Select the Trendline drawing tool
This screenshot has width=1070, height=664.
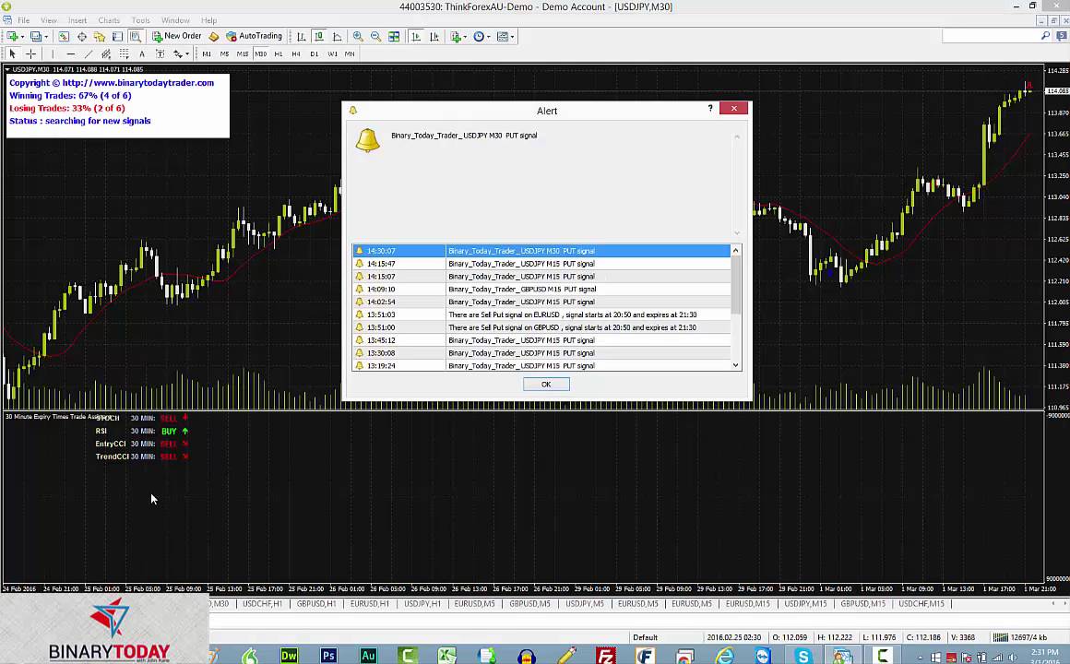coord(88,53)
